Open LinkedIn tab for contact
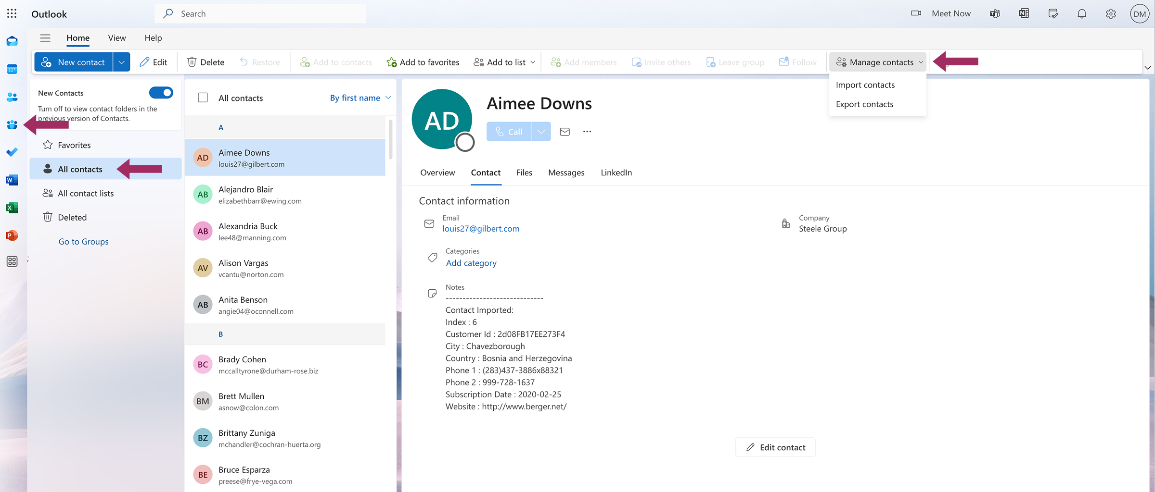Image resolution: width=1155 pixels, height=492 pixels. pyautogui.click(x=616, y=172)
